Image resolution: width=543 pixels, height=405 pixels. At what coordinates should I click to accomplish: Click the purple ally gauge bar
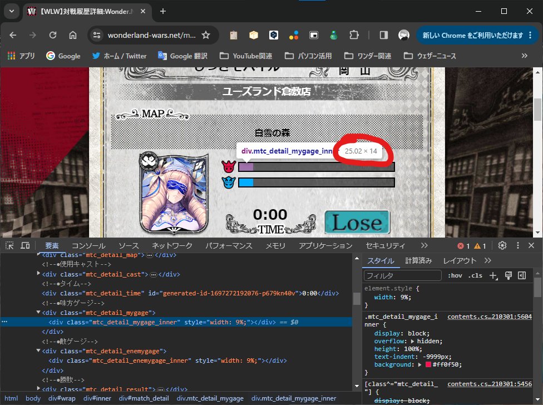tap(246, 167)
